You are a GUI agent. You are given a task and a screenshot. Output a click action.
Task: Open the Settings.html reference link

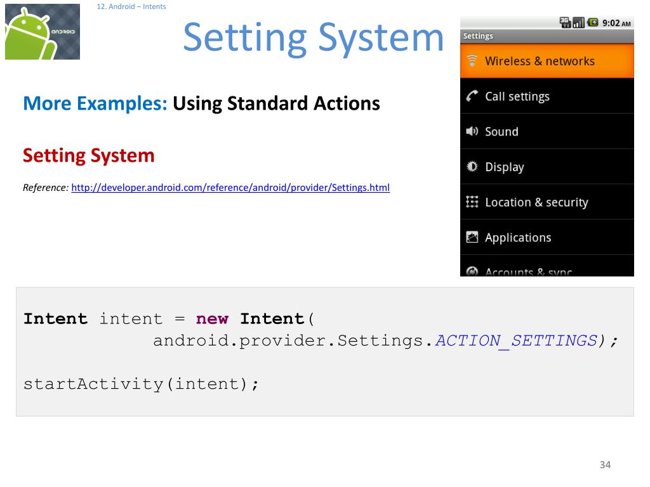coord(230,188)
